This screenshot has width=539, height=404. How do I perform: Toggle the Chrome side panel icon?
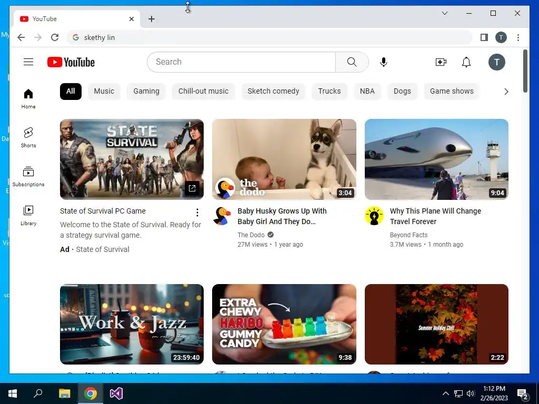484,37
